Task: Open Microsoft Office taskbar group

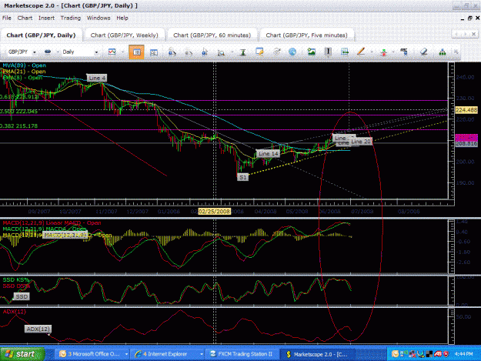Action: click(92, 354)
